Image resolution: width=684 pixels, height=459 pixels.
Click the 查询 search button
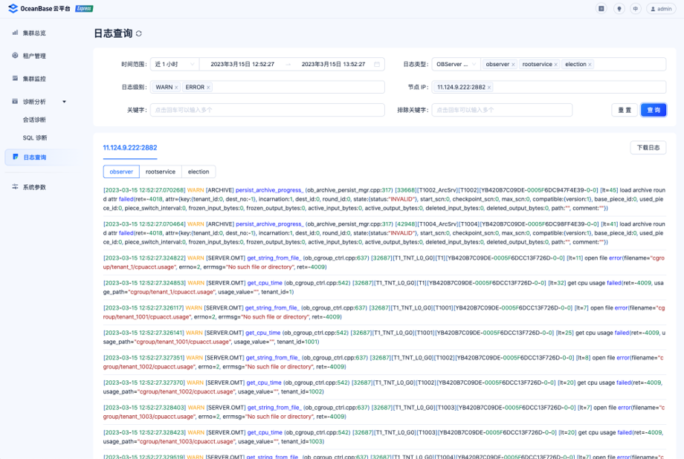tap(654, 110)
